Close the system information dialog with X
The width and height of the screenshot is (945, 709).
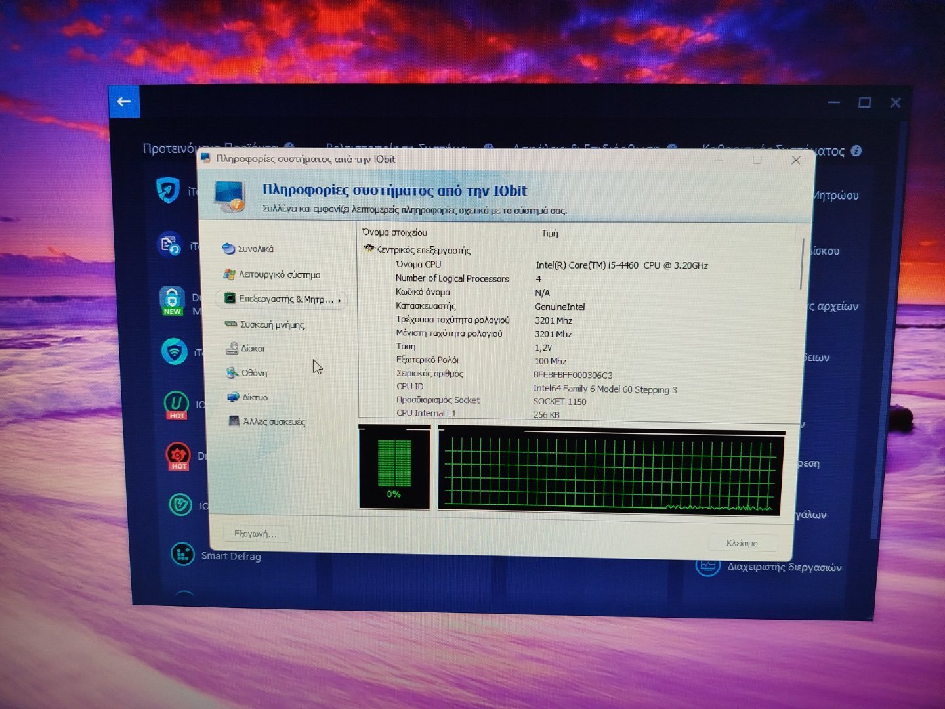pos(795,160)
